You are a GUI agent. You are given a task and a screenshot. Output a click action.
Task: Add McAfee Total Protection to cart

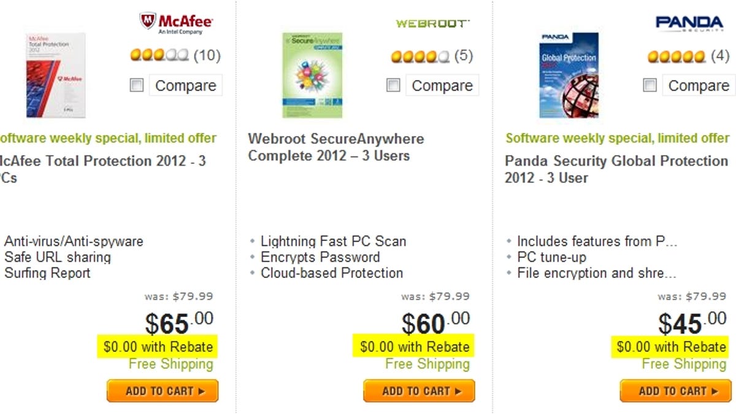(x=163, y=391)
